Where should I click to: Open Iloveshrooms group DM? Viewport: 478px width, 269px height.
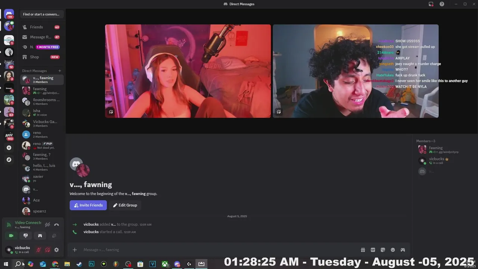point(42,102)
